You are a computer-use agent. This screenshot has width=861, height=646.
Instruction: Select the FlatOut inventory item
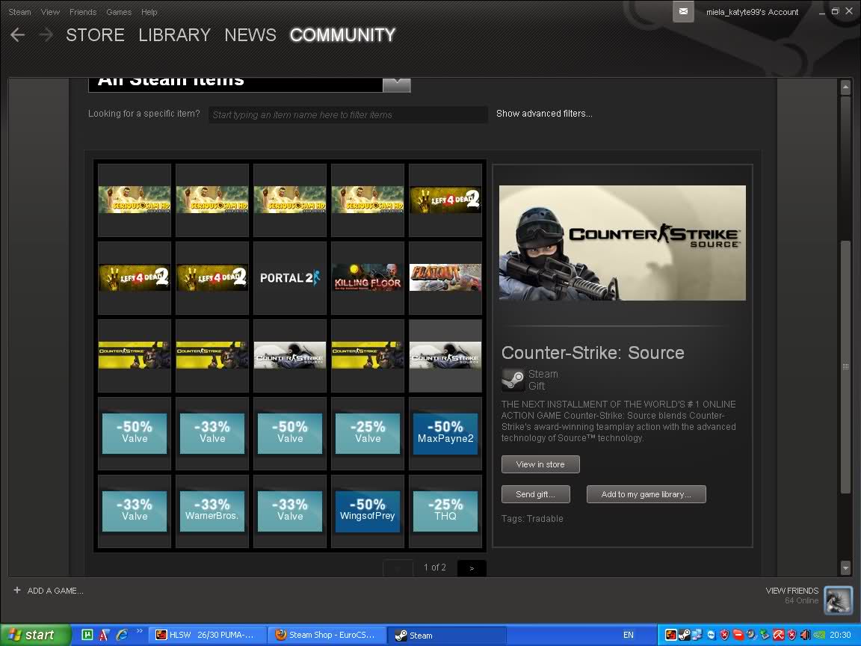point(445,278)
